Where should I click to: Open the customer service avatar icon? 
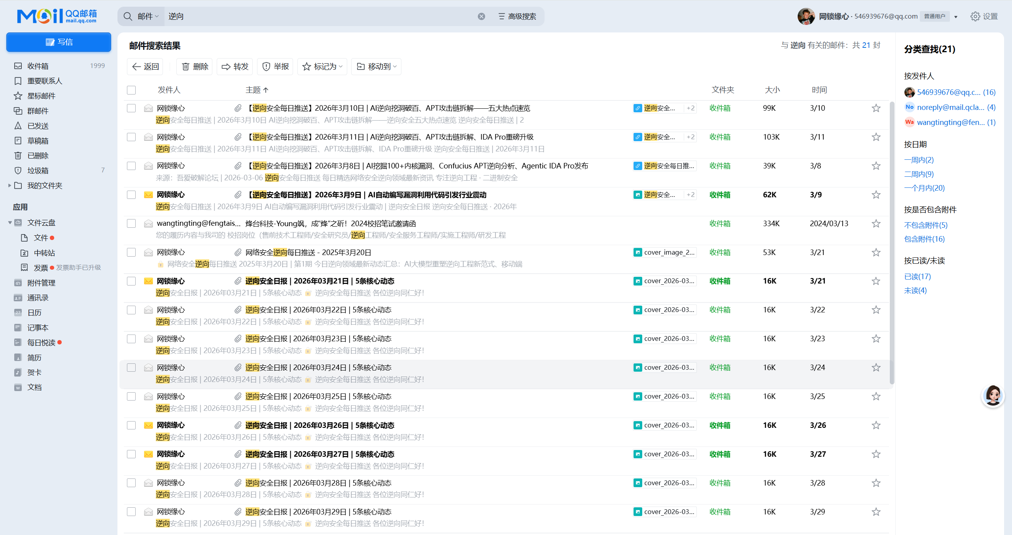coord(993,395)
